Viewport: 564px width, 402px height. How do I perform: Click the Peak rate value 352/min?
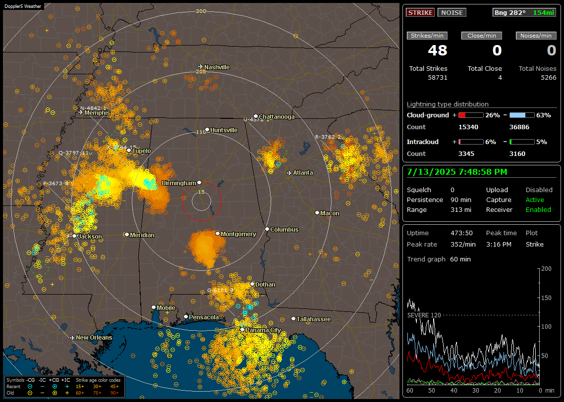(463, 244)
